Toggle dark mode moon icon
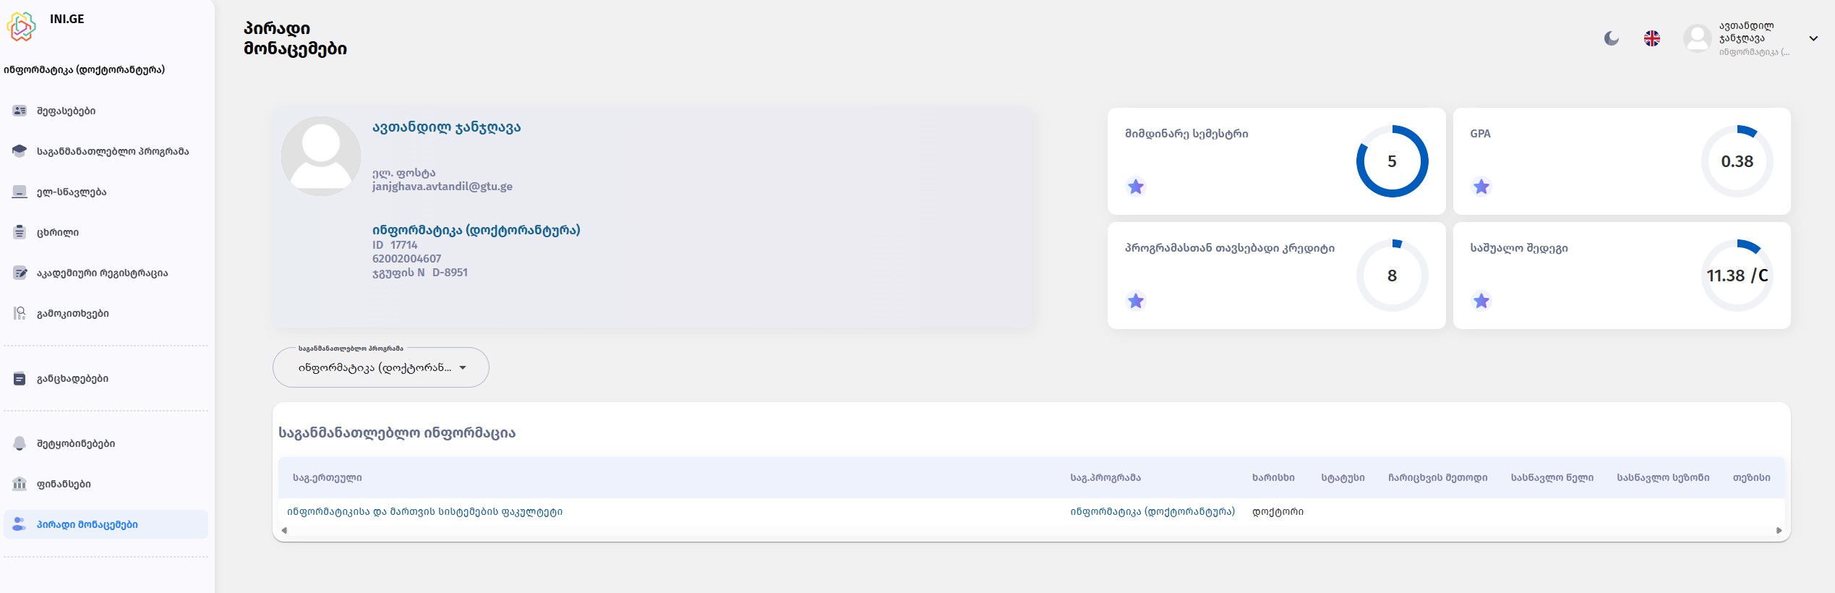The image size is (1835, 593). (1611, 38)
